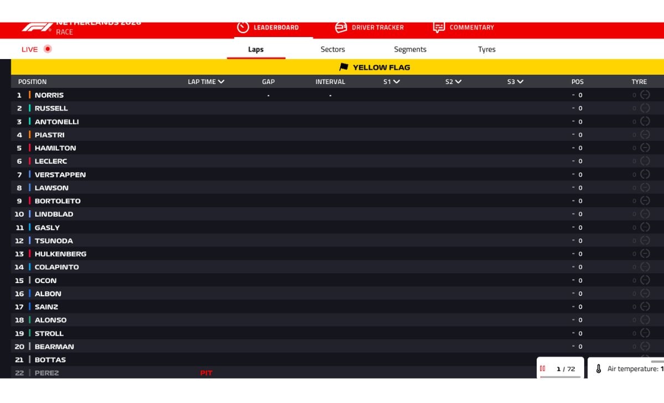664x403 pixels.
Task: Select driver GASLY row
Action: pyautogui.click(x=338, y=227)
